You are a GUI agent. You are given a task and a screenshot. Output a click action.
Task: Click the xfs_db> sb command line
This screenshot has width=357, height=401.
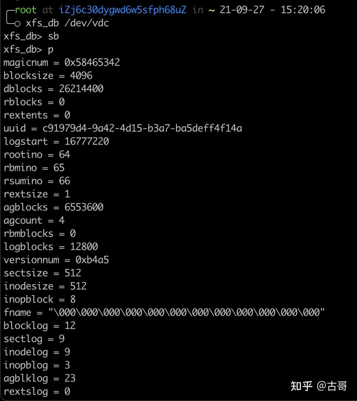point(31,36)
